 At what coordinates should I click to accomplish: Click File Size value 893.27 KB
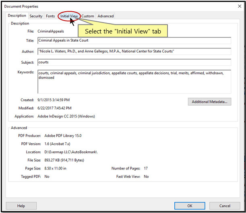(x=64, y=160)
